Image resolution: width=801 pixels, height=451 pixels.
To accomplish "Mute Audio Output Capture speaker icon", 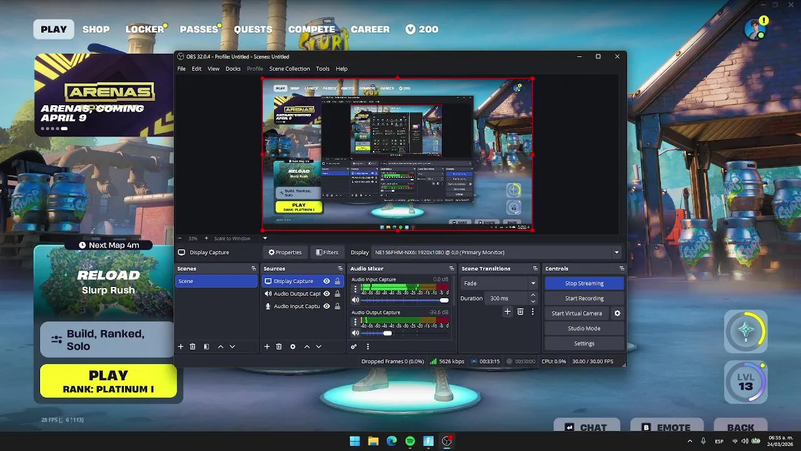I will [355, 333].
